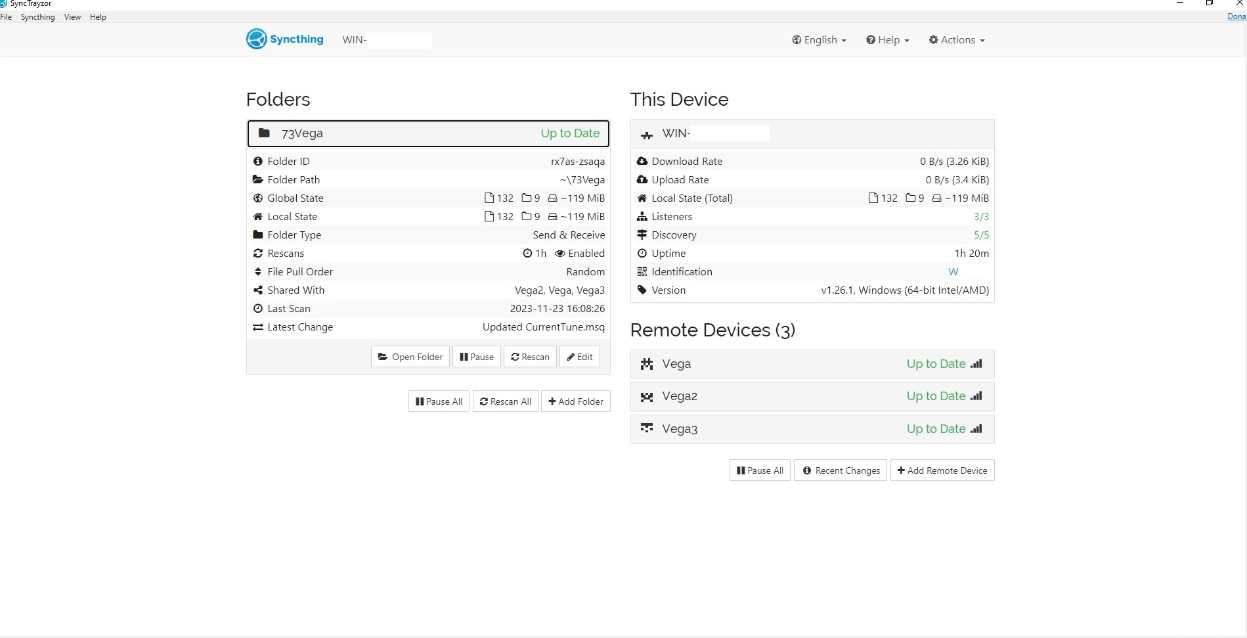The height and width of the screenshot is (638, 1247).
Task: Click the Last Scan clock icon
Action: point(258,308)
